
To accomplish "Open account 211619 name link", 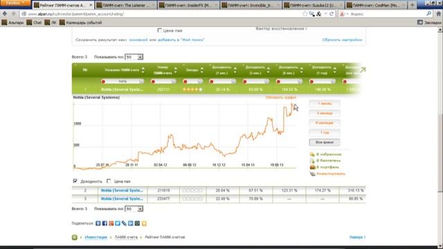I will click(122, 191).
